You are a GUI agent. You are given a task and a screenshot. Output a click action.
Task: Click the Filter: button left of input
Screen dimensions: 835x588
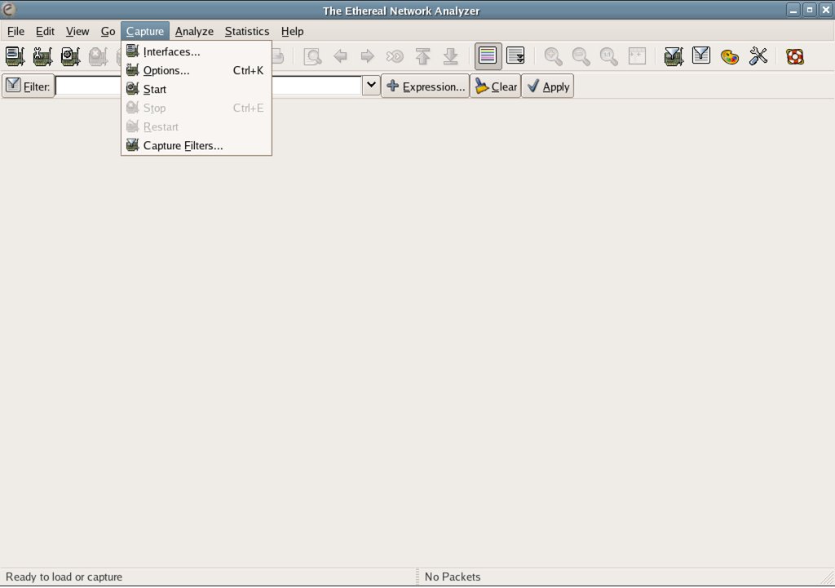(x=29, y=86)
